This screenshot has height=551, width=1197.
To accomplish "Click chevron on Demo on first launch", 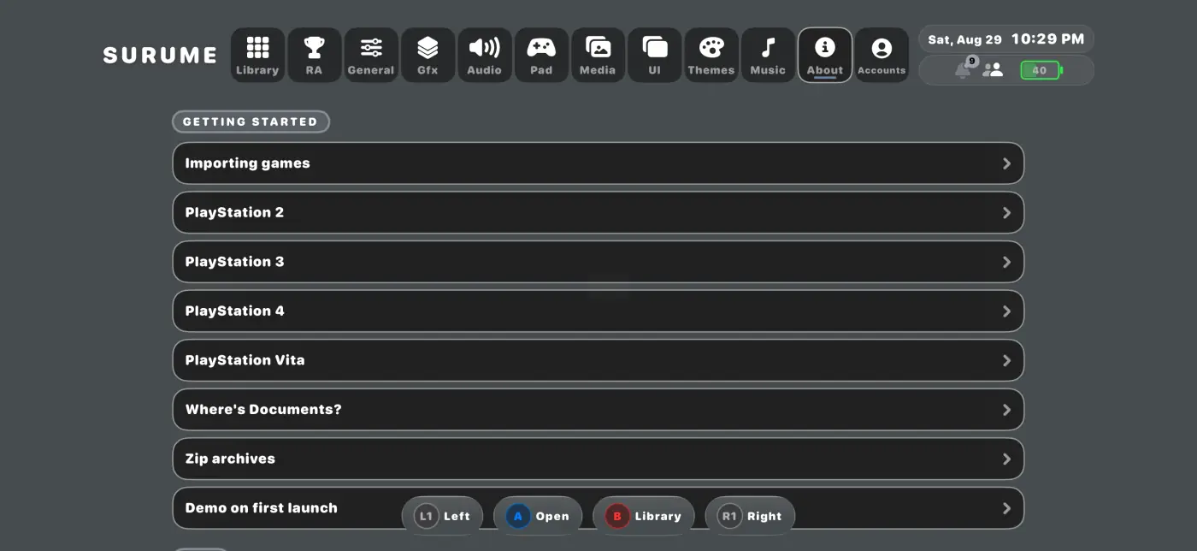I will (1006, 508).
